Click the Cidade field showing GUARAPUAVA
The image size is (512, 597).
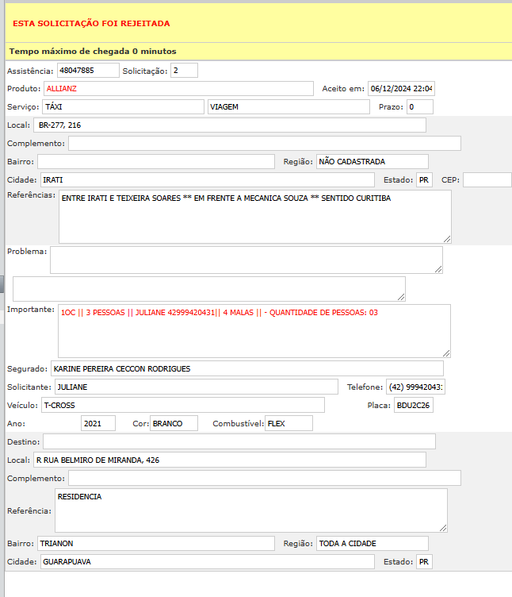[x=206, y=561]
